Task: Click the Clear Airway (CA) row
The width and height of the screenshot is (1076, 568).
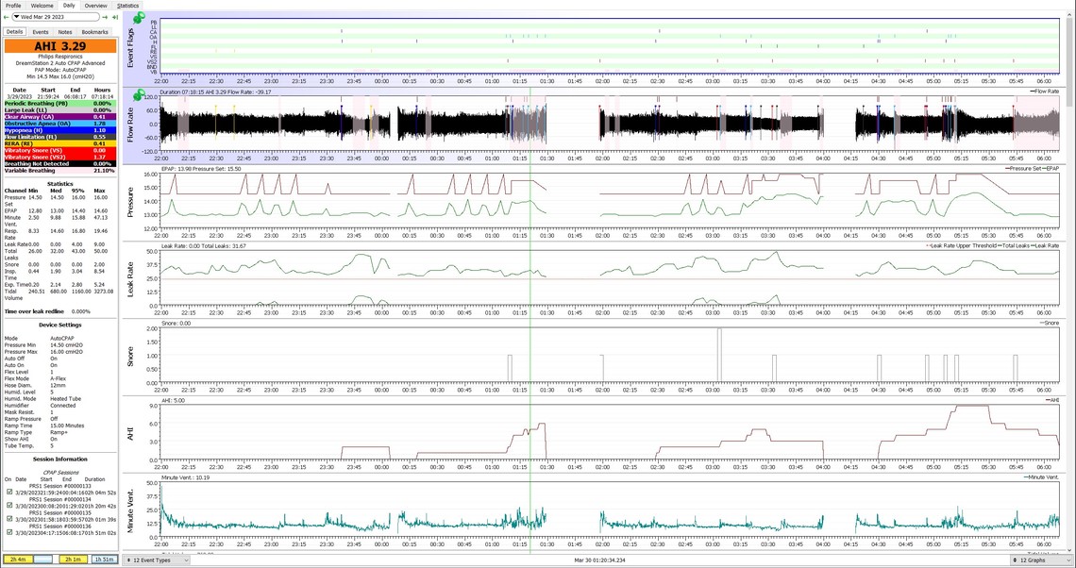Action: [60, 117]
